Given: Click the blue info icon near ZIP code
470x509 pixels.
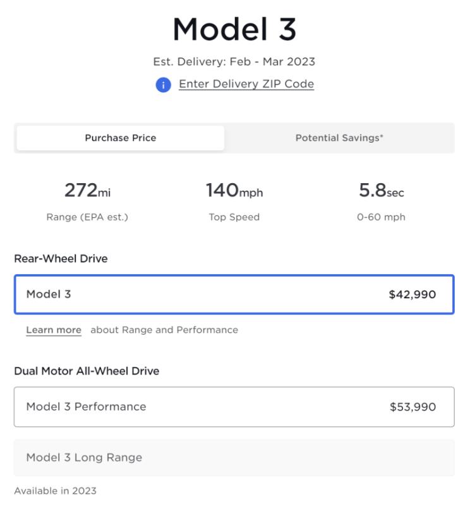Looking at the screenshot, I should [x=163, y=85].
